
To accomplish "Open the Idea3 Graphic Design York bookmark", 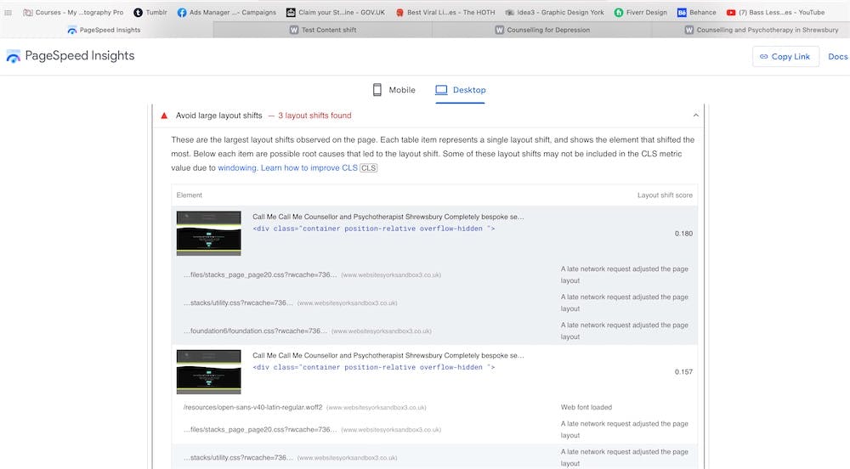I will click(x=554, y=13).
